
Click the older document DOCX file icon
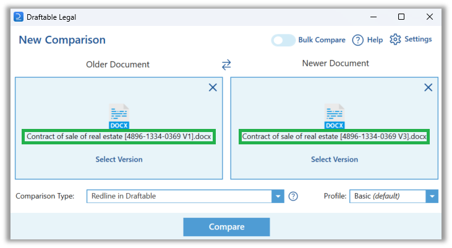pyautogui.click(x=119, y=116)
